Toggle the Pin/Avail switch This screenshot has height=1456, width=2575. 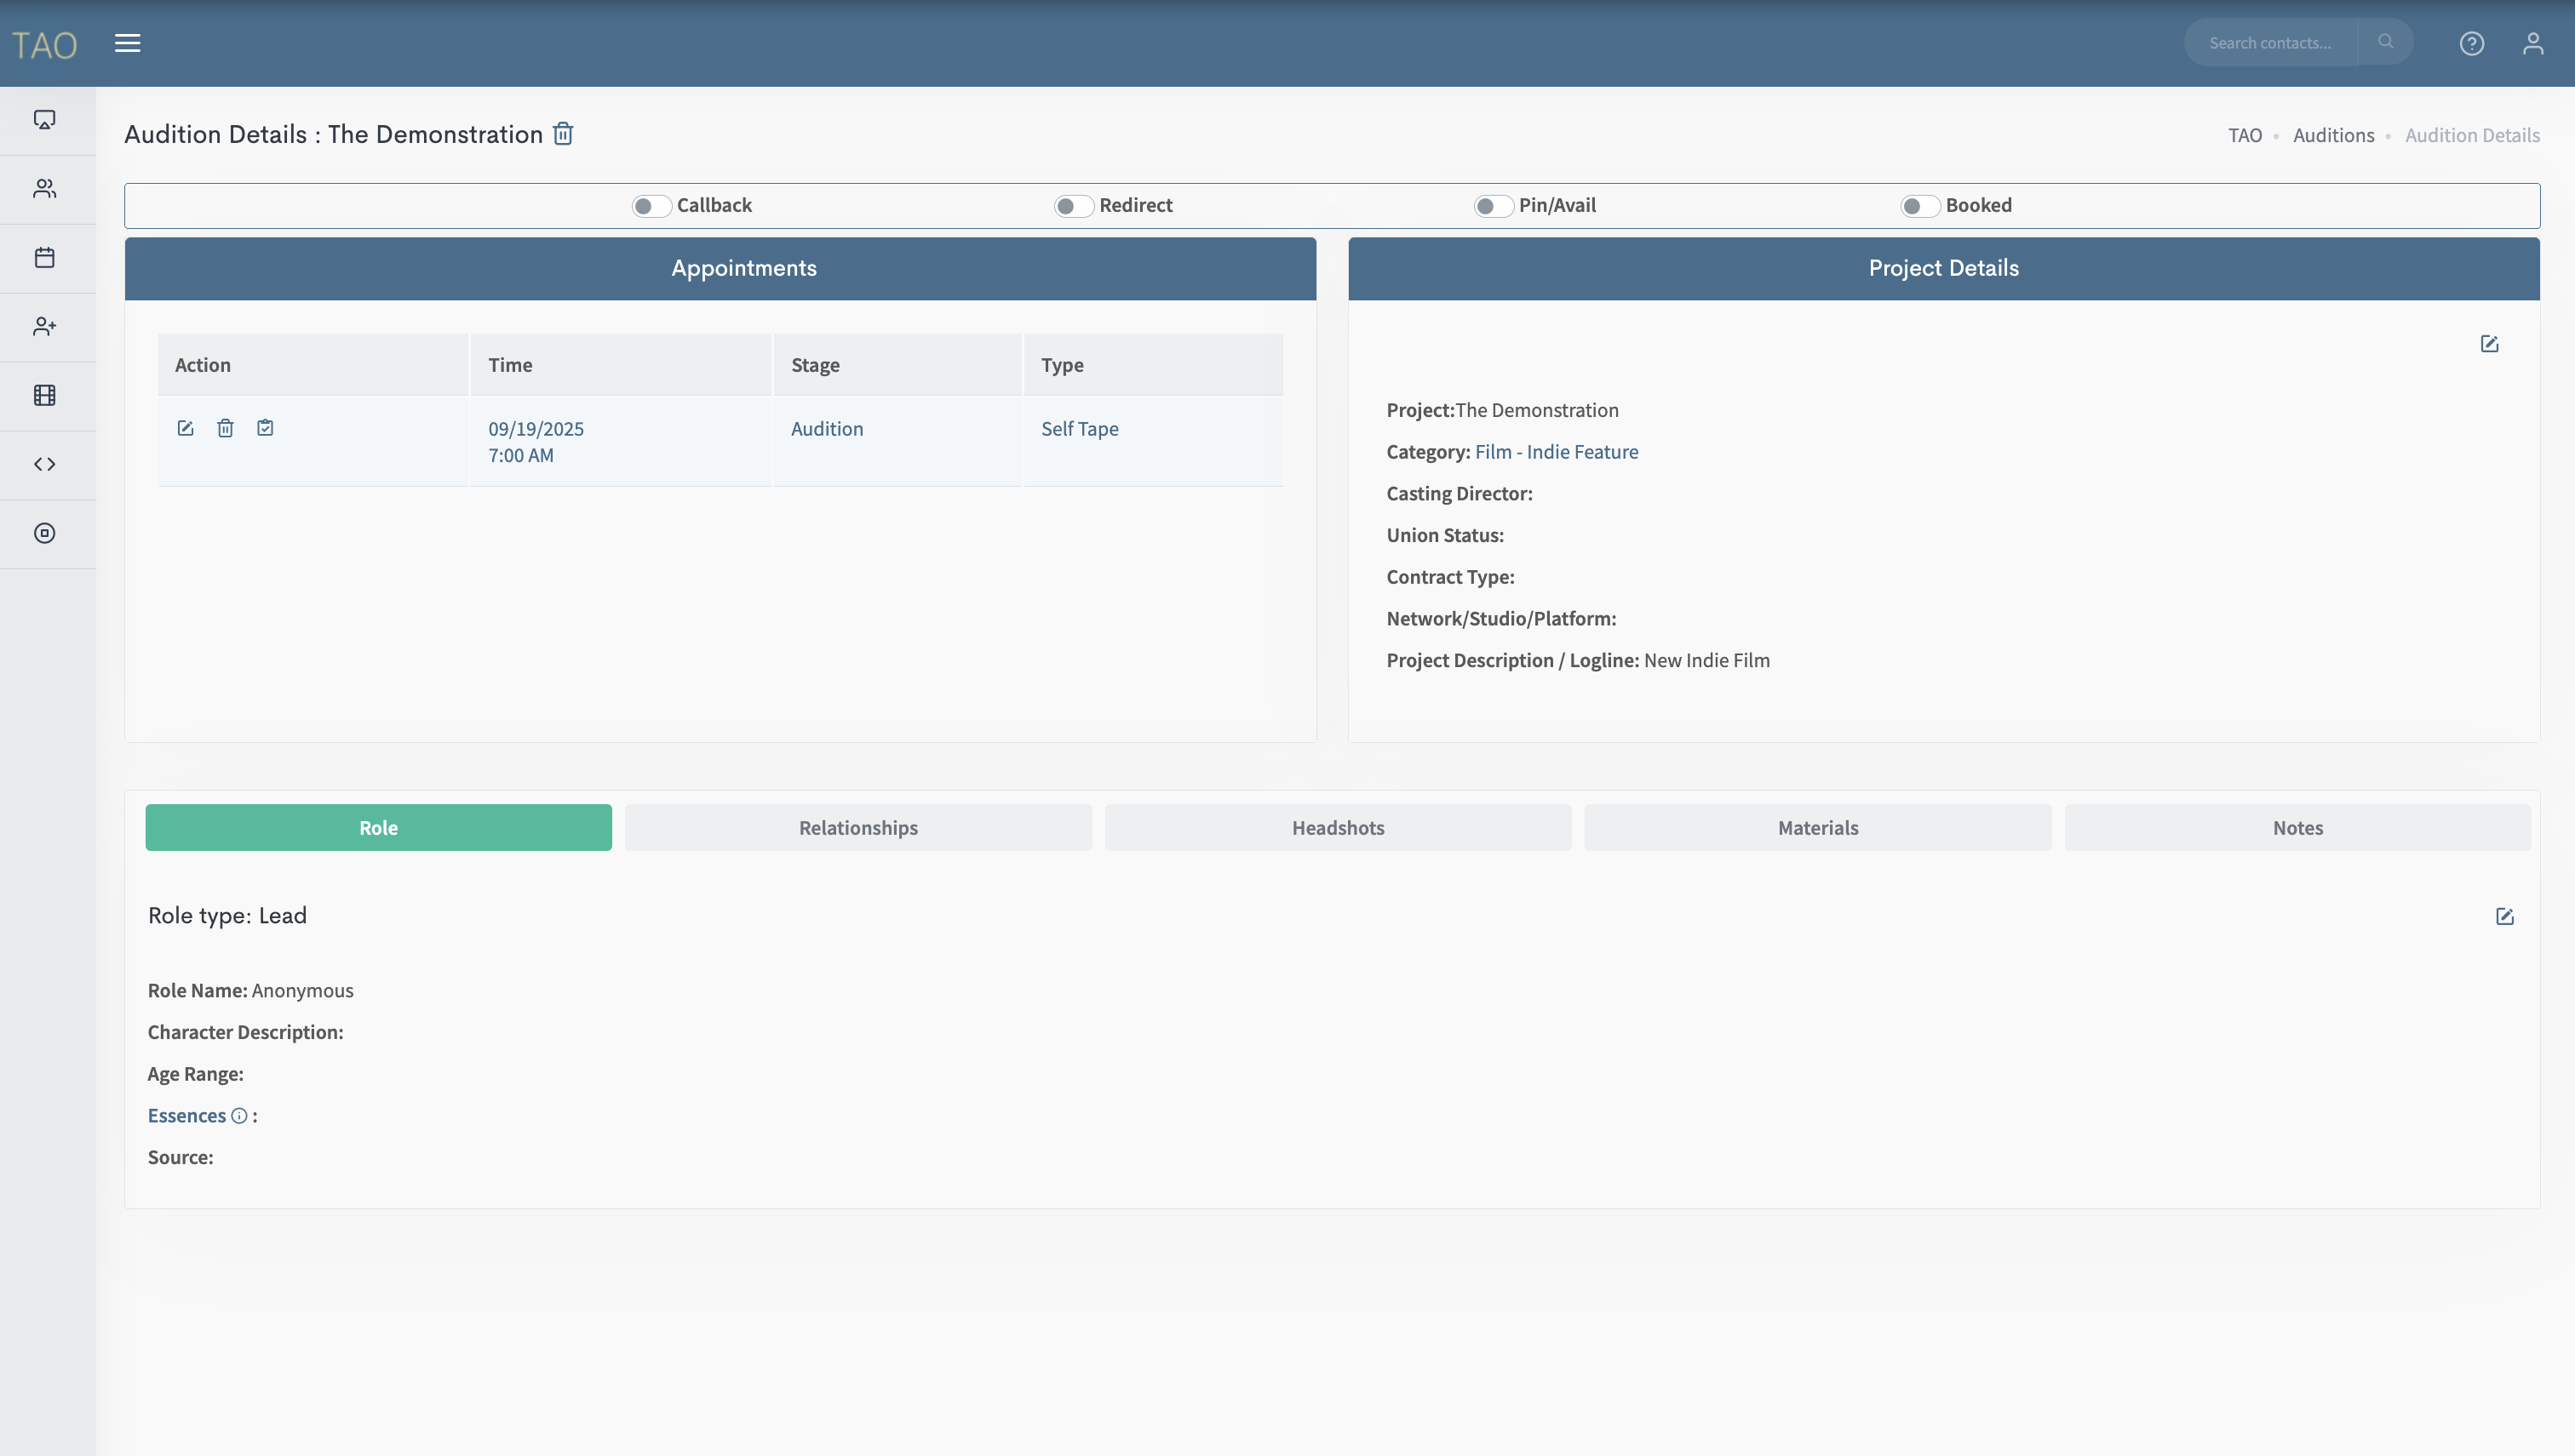1493,206
